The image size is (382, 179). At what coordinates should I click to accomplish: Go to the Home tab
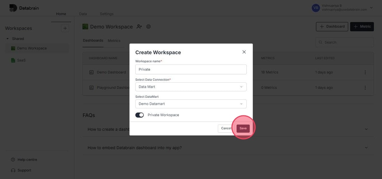point(61,14)
